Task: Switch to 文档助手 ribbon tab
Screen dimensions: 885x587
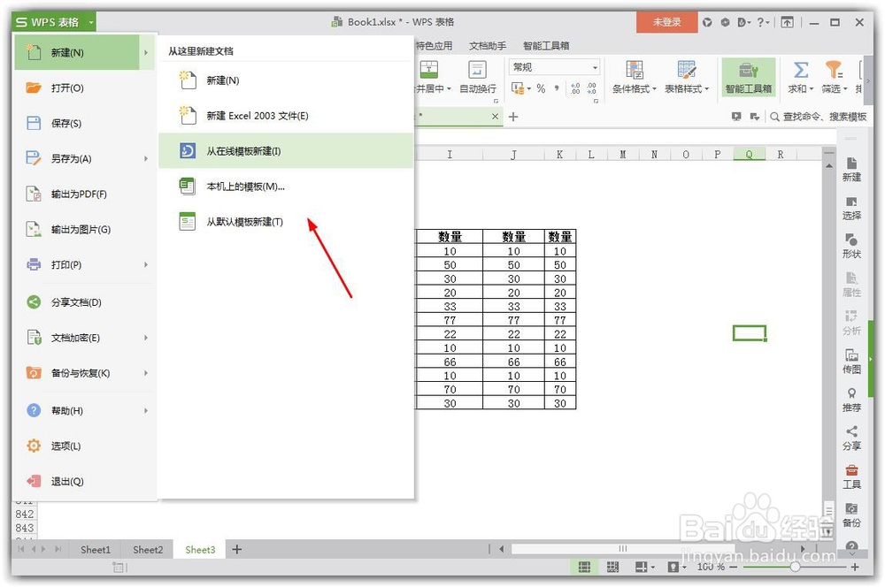Action: point(488,46)
